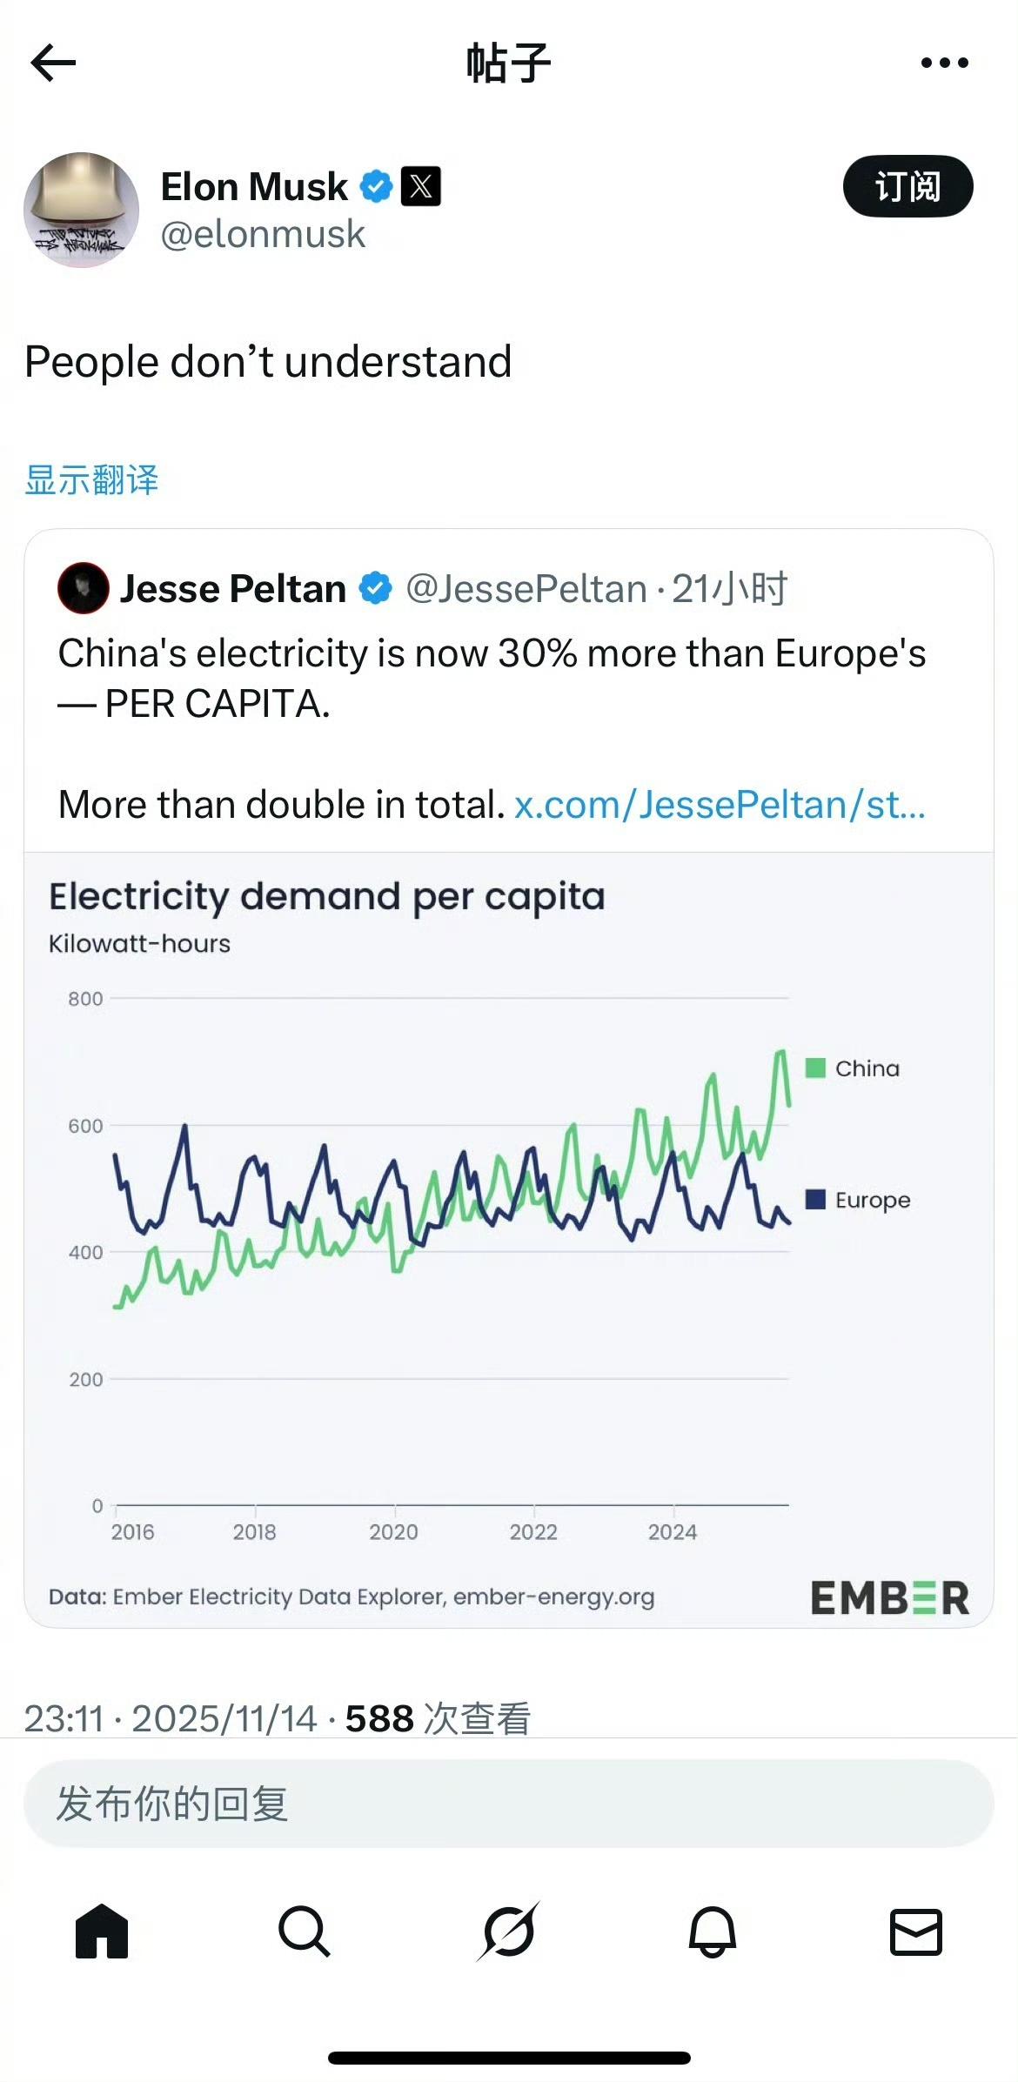Tap the 发布你的回复 reply input field
1018x2082 pixels.
coord(508,1803)
